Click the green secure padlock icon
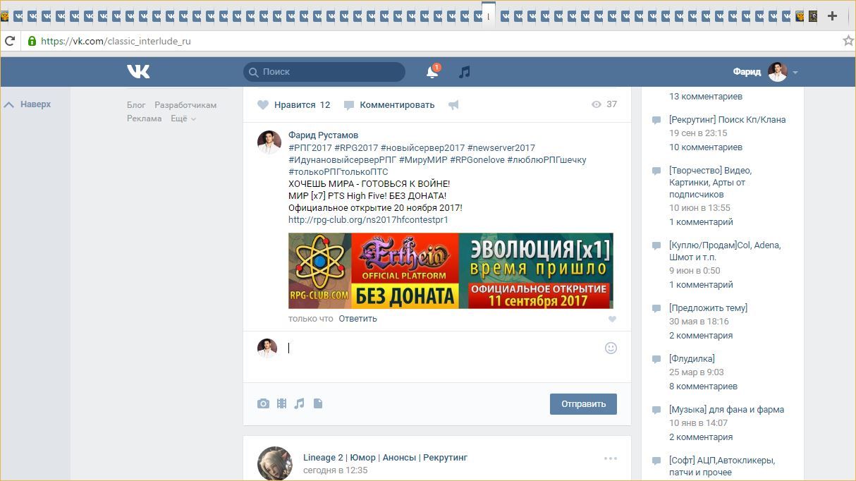The height and width of the screenshot is (481, 856). 32,41
